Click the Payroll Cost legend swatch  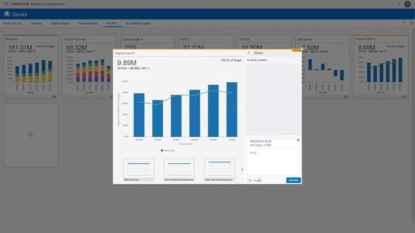point(162,151)
